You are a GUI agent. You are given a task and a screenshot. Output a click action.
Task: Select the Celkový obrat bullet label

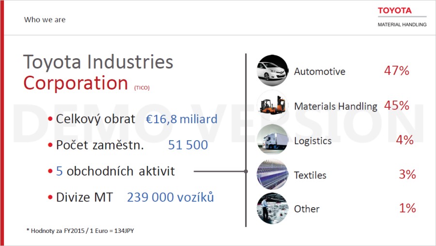95,119
